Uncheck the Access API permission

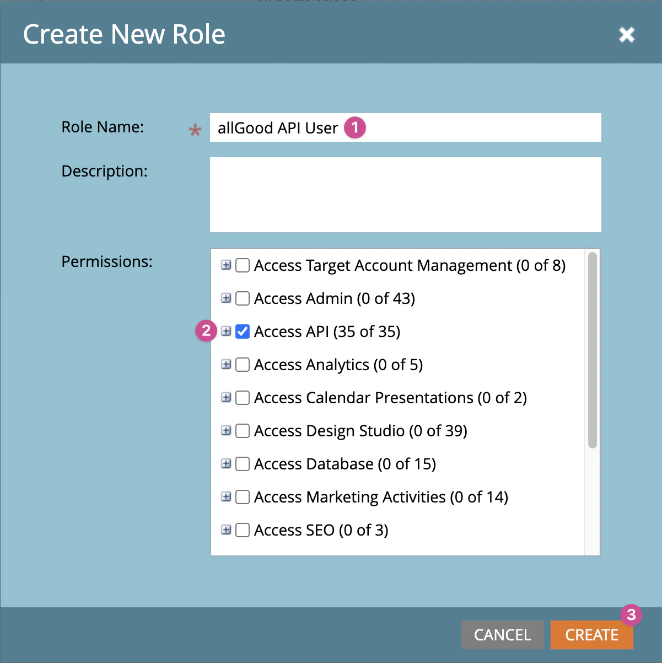tap(243, 331)
